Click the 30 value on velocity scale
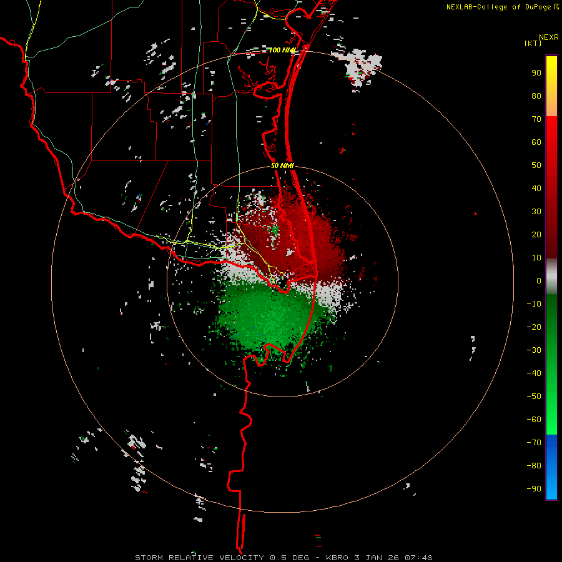The image size is (562, 562). point(536,212)
